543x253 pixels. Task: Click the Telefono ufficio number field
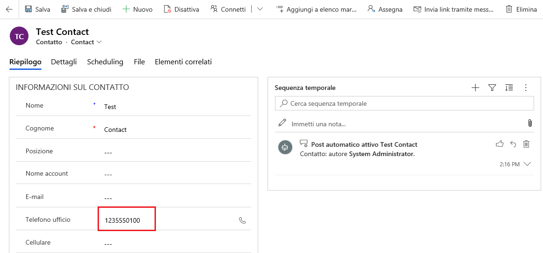(x=127, y=220)
